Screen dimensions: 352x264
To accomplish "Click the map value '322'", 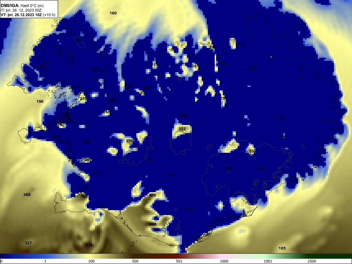I will coord(182,129).
